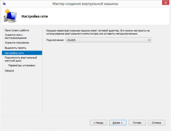Viewport: 171px width, 131px height.
Task: Select the Приступая к работе step
Action: (17, 30)
